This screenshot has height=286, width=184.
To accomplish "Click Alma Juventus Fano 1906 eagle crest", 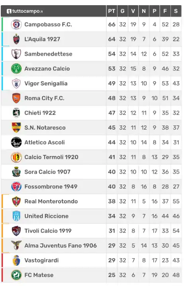I will tap(16, 245).
